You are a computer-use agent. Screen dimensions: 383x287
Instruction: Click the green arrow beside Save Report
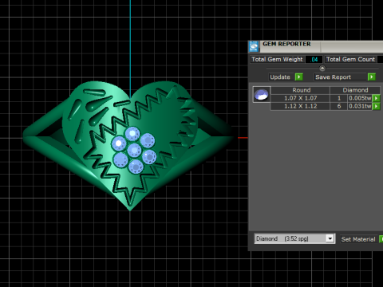(372, 77)
